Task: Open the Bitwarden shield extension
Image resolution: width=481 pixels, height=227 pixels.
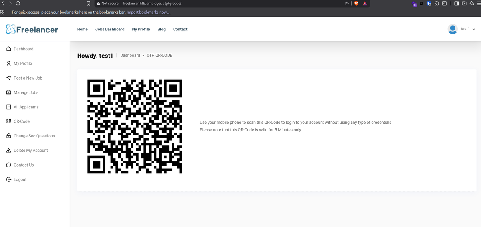Action: (429, 3)
